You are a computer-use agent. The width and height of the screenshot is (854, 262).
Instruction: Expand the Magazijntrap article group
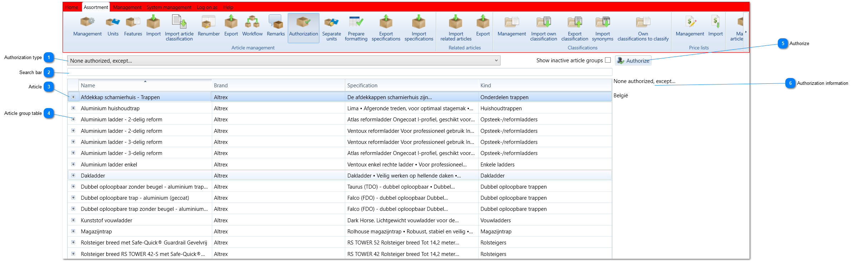coord(73,231)
